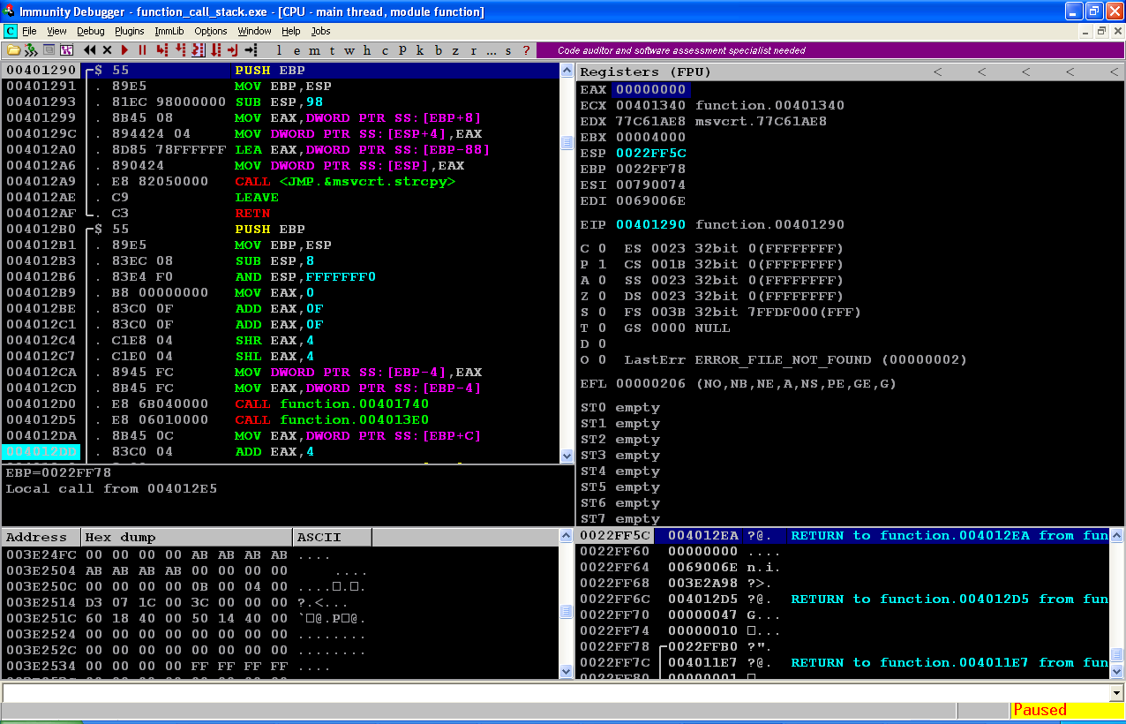Open the Debug menu
The width and height of the screenshot is (1126, 724).
point(90,31)
